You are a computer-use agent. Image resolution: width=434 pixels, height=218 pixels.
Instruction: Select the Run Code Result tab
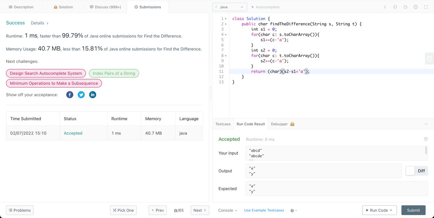tap(251, 124)
